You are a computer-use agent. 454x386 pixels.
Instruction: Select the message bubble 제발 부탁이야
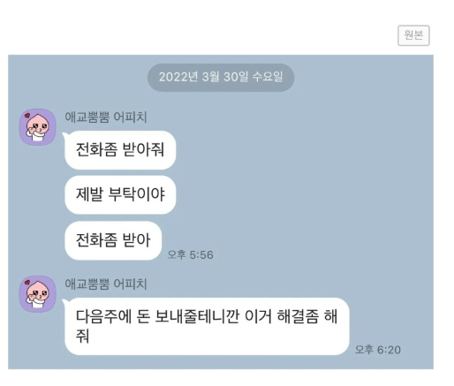(x=120, y=194)
